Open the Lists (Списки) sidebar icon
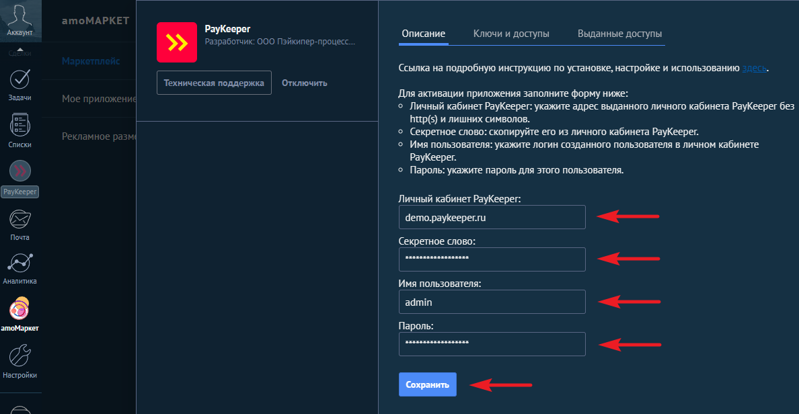The width and height of the screenshot is (799, 414). pos(20,126)
